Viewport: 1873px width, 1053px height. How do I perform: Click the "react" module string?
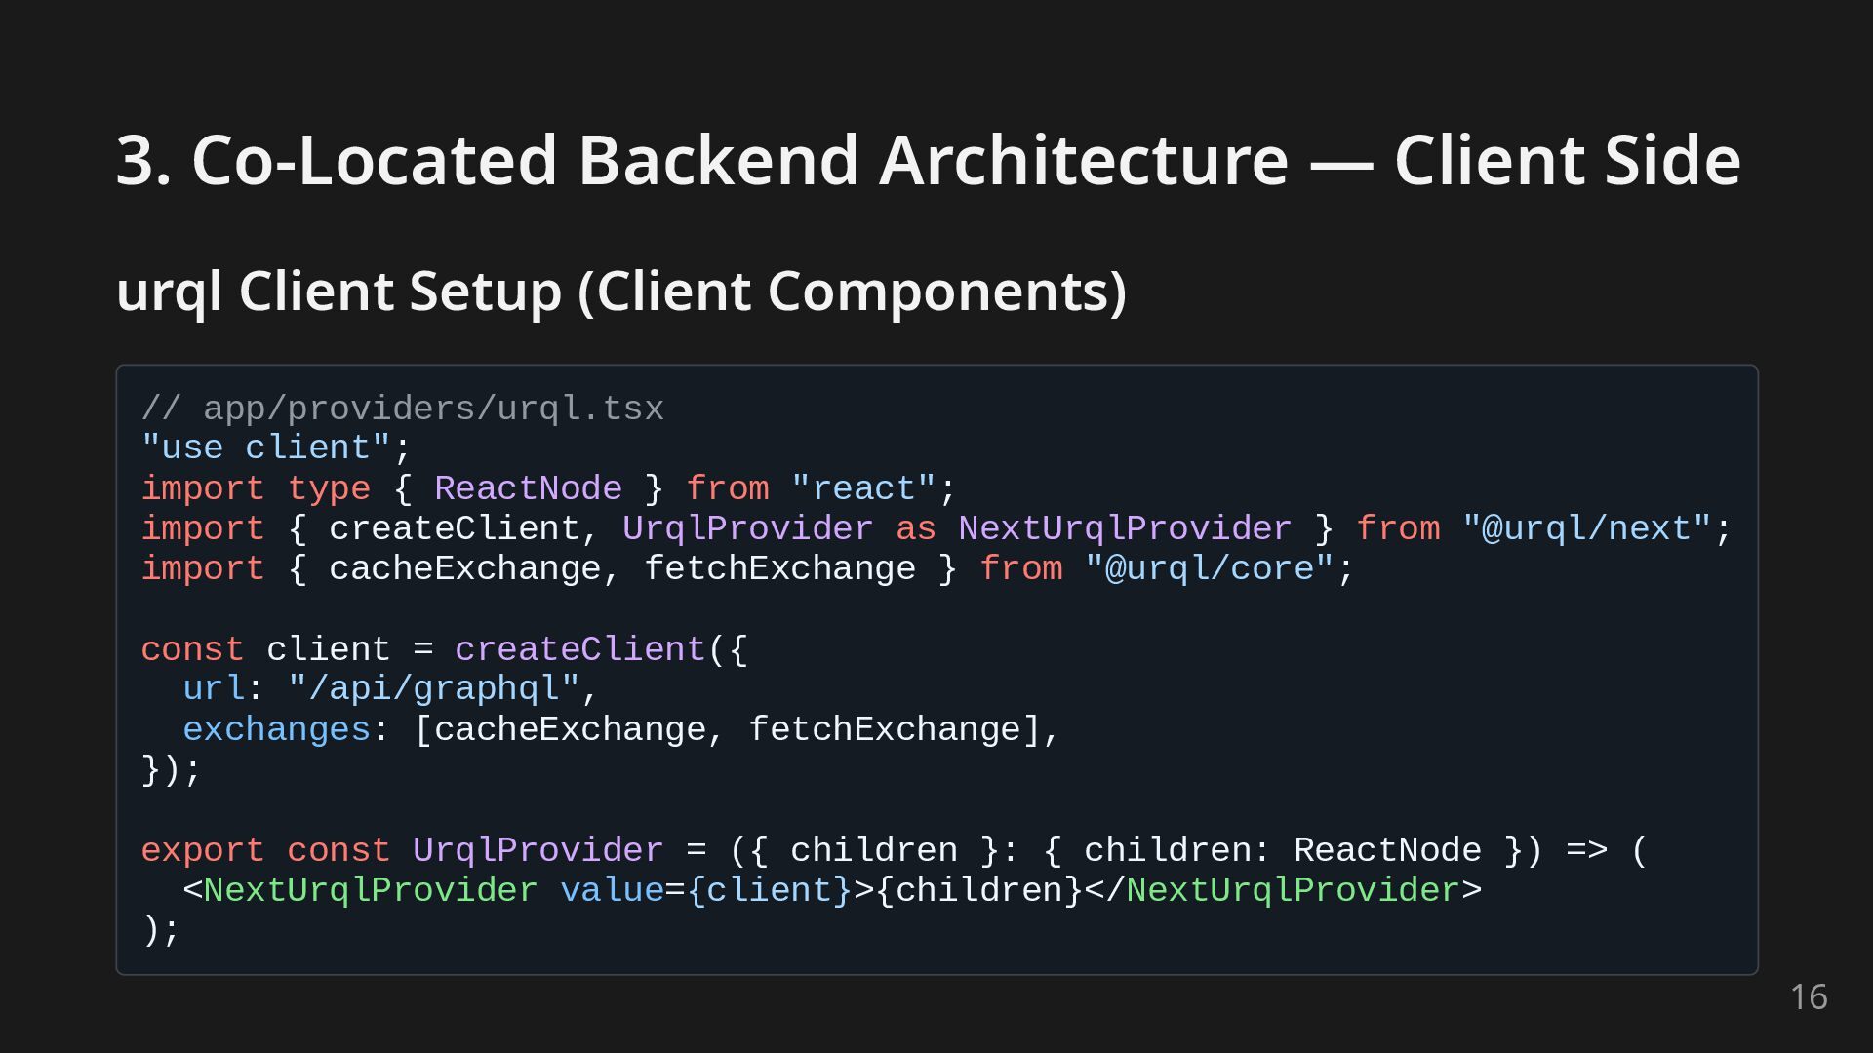pyautogui.click(x=863, y=488)
